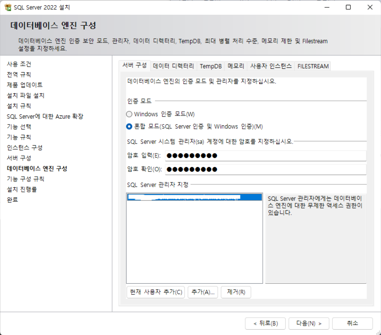Click 인스턴스 구성 step in sidebar
Image resolution: width=381 pixels, height=335 pixels.
tap(24, 148)
